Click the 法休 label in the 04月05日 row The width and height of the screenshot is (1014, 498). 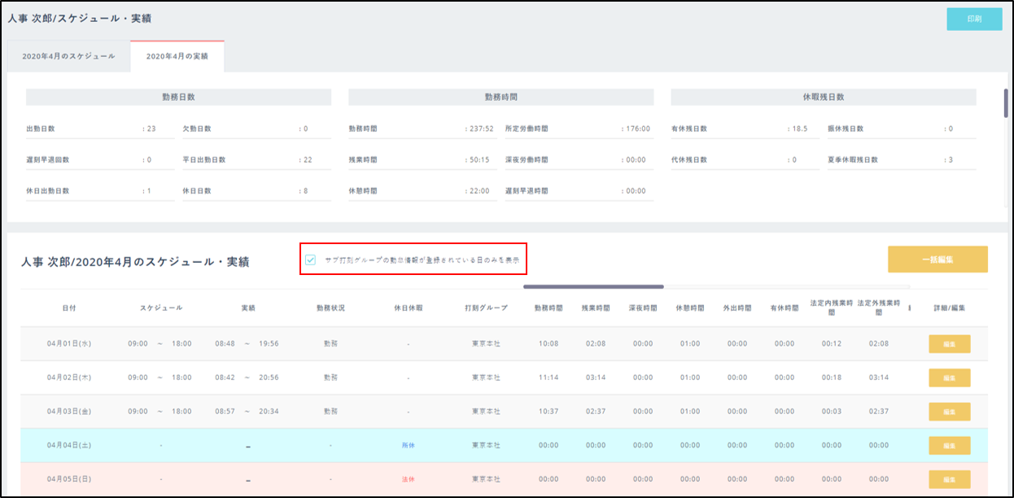click(408, 479)
